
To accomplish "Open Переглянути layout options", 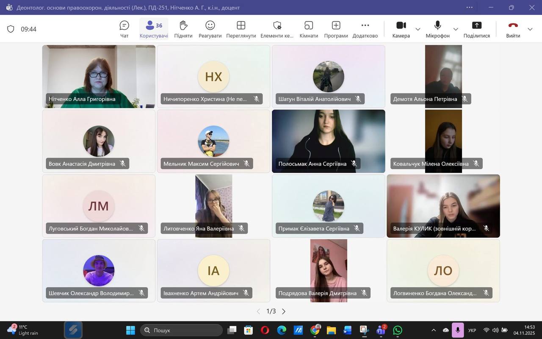I will click(x=241, y=29).
